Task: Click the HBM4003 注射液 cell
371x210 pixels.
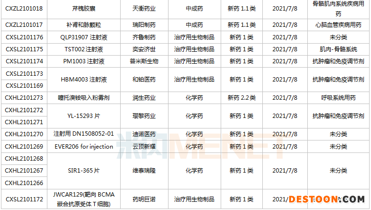Action: pos(84,80)
